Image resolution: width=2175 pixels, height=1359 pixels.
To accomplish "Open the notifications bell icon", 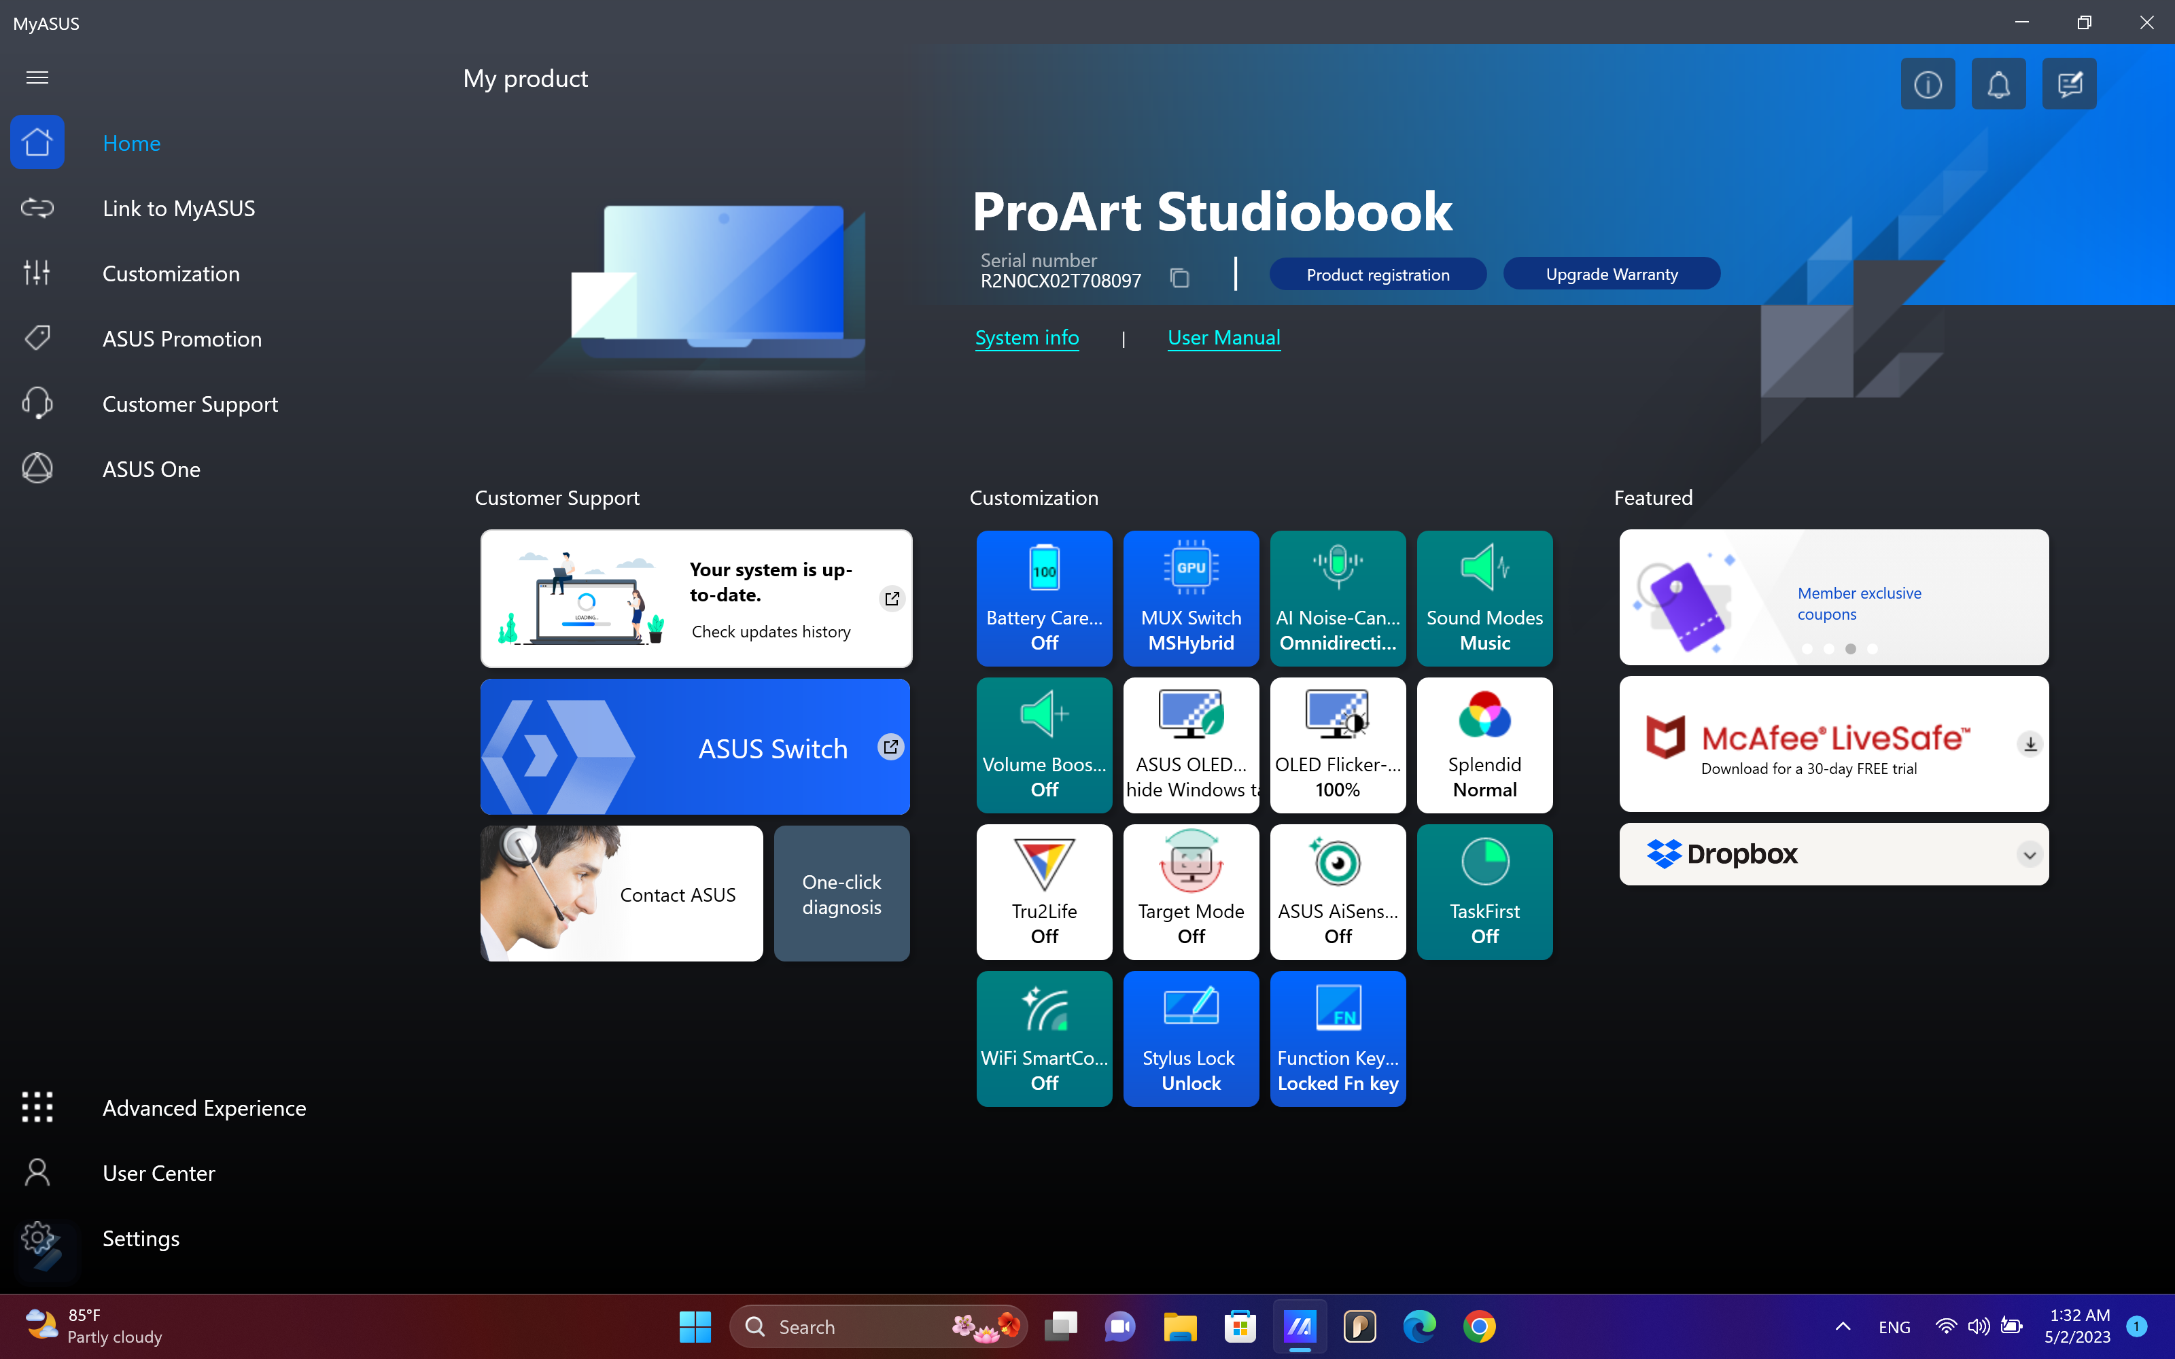I will pyautogui.click(x=1998, y=84).
